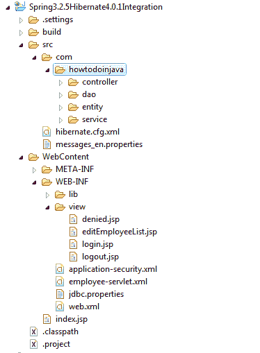Collapse the WebContent folder arrow
This screenshot has width=260, height=353.
click(21, 157)
